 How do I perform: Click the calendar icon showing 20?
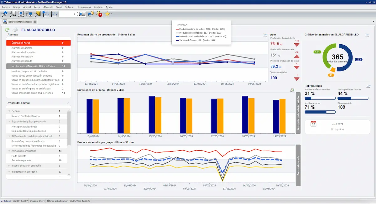[313, 124]
